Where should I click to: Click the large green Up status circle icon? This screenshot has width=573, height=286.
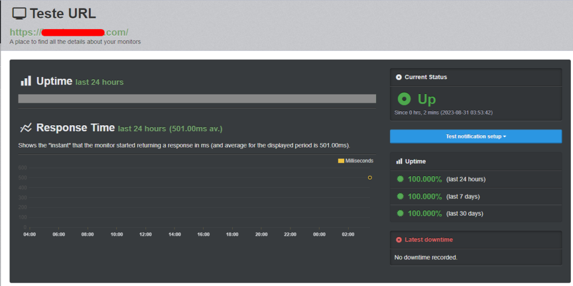tap(404, 99)
